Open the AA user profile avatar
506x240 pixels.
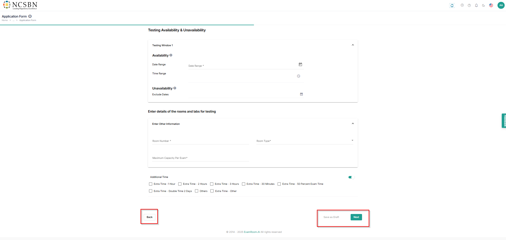point(501,5)
